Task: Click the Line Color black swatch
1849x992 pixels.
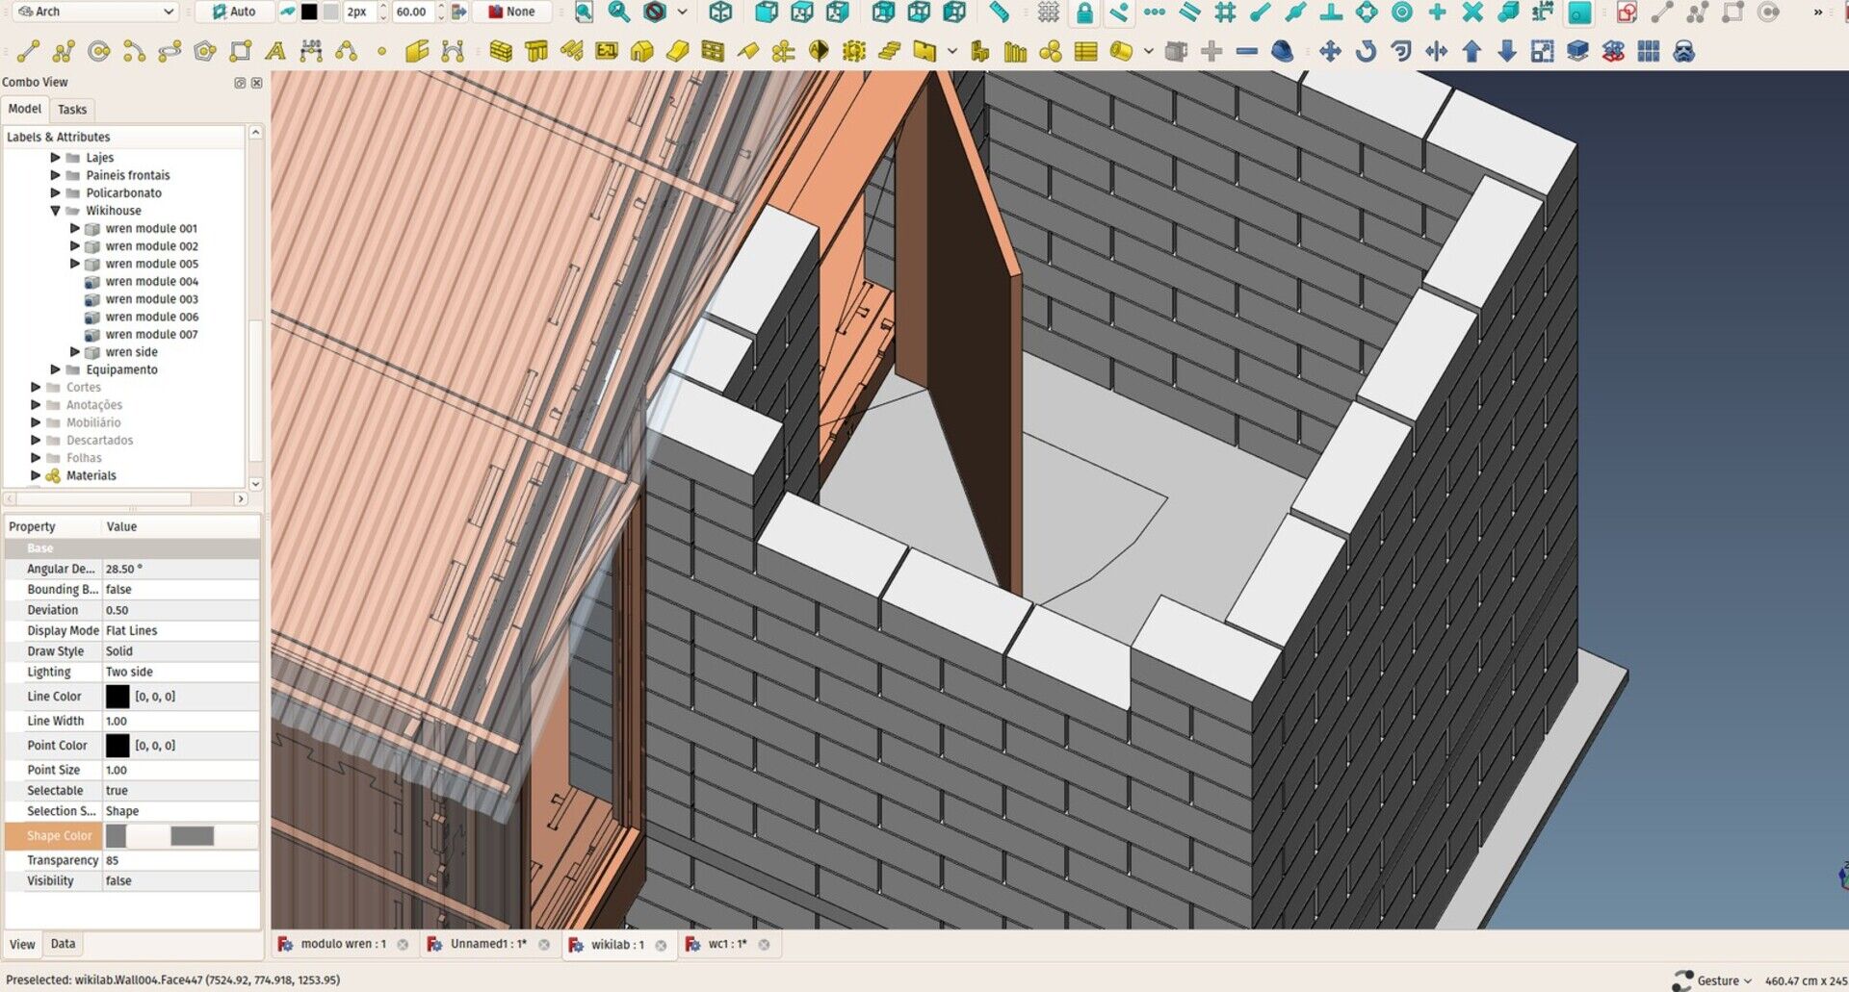Action: [117, 697]
